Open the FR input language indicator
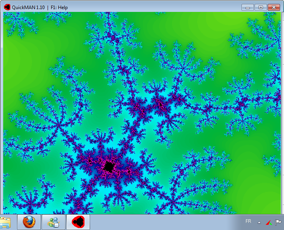The image size is (284, 230). tap(248, 221)
